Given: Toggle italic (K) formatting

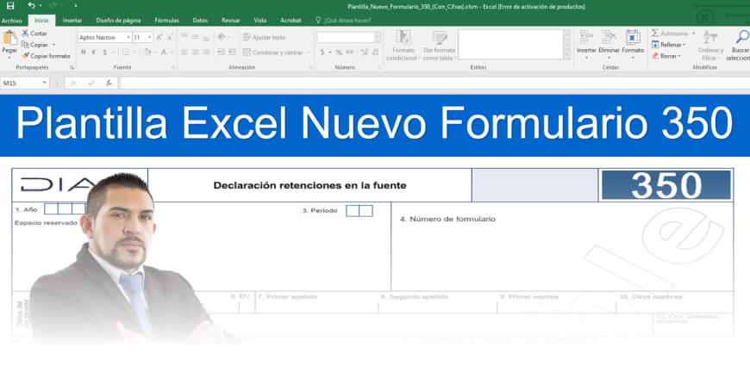Looking at the screenshot, I should point(94,52).
